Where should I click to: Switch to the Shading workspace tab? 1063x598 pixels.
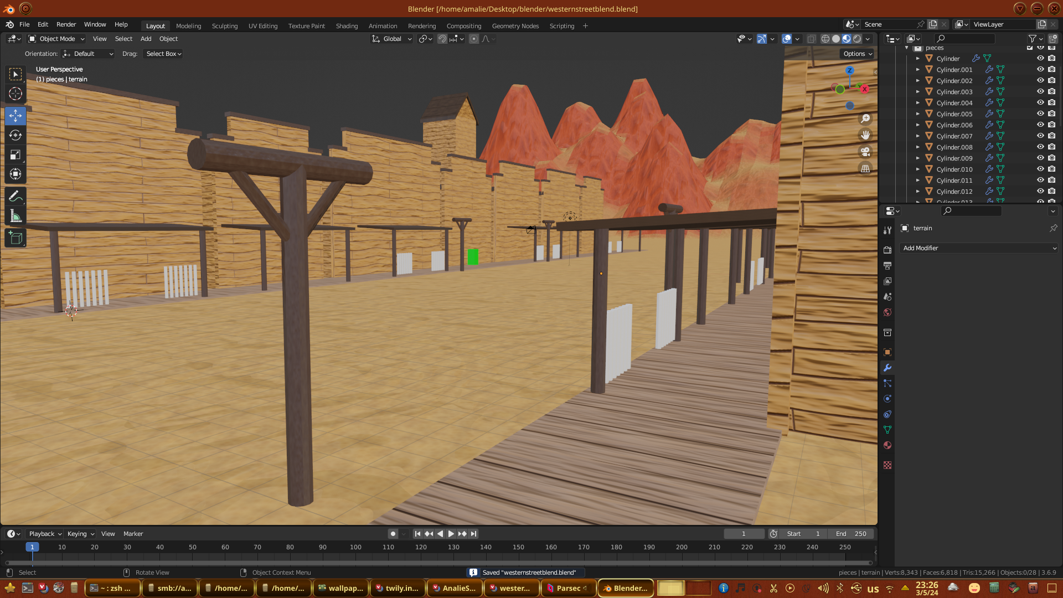coord(347,26)
